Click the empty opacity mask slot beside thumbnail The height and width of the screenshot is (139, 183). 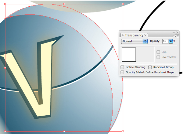coord(145,55)
